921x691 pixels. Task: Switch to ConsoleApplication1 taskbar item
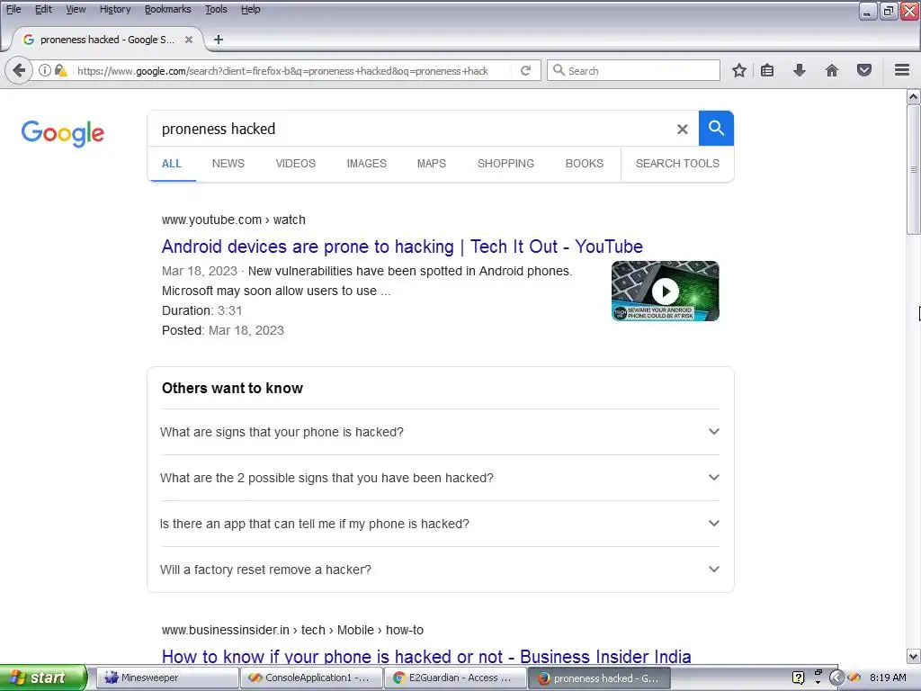[311, 678]
